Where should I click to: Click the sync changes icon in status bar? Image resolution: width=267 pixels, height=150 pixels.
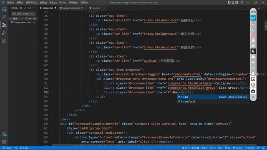pyautogui.click(x=16, y=148)
